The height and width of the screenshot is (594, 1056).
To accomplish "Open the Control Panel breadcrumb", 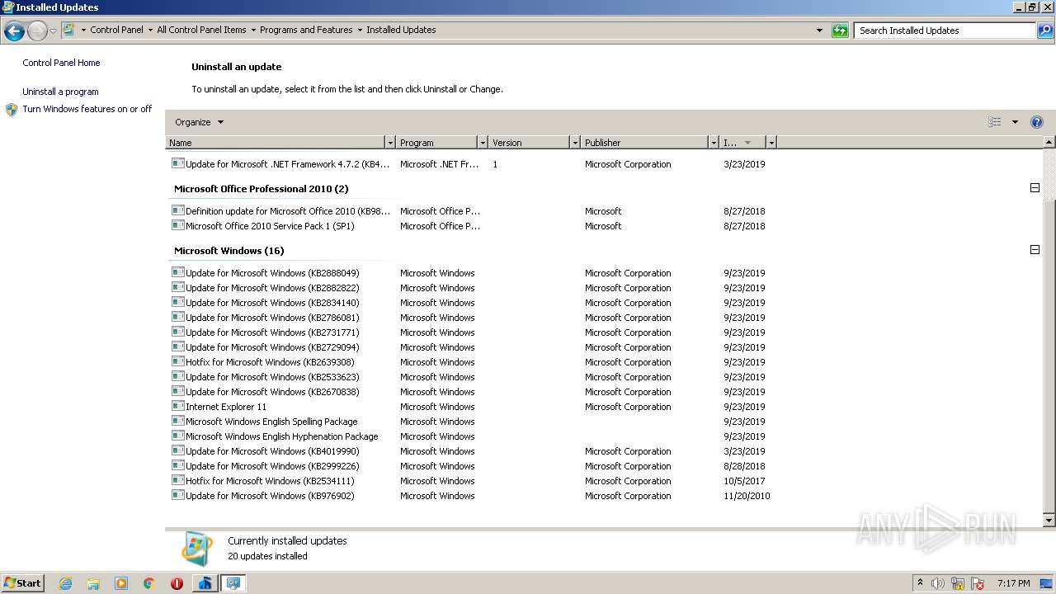I will point(116,30).
